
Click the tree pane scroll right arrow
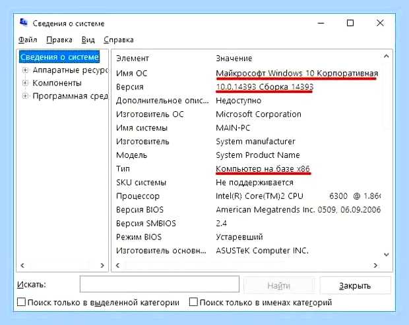click(102, 265)
